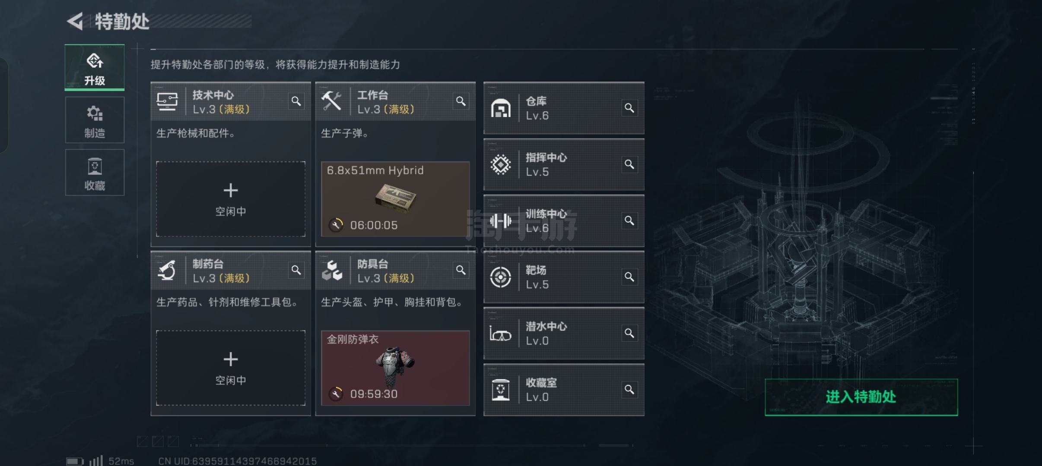Switch to the 制造 sidebar tab
Image resolution: width=1042 pixels, height=466 pixels.
point(95,120)
